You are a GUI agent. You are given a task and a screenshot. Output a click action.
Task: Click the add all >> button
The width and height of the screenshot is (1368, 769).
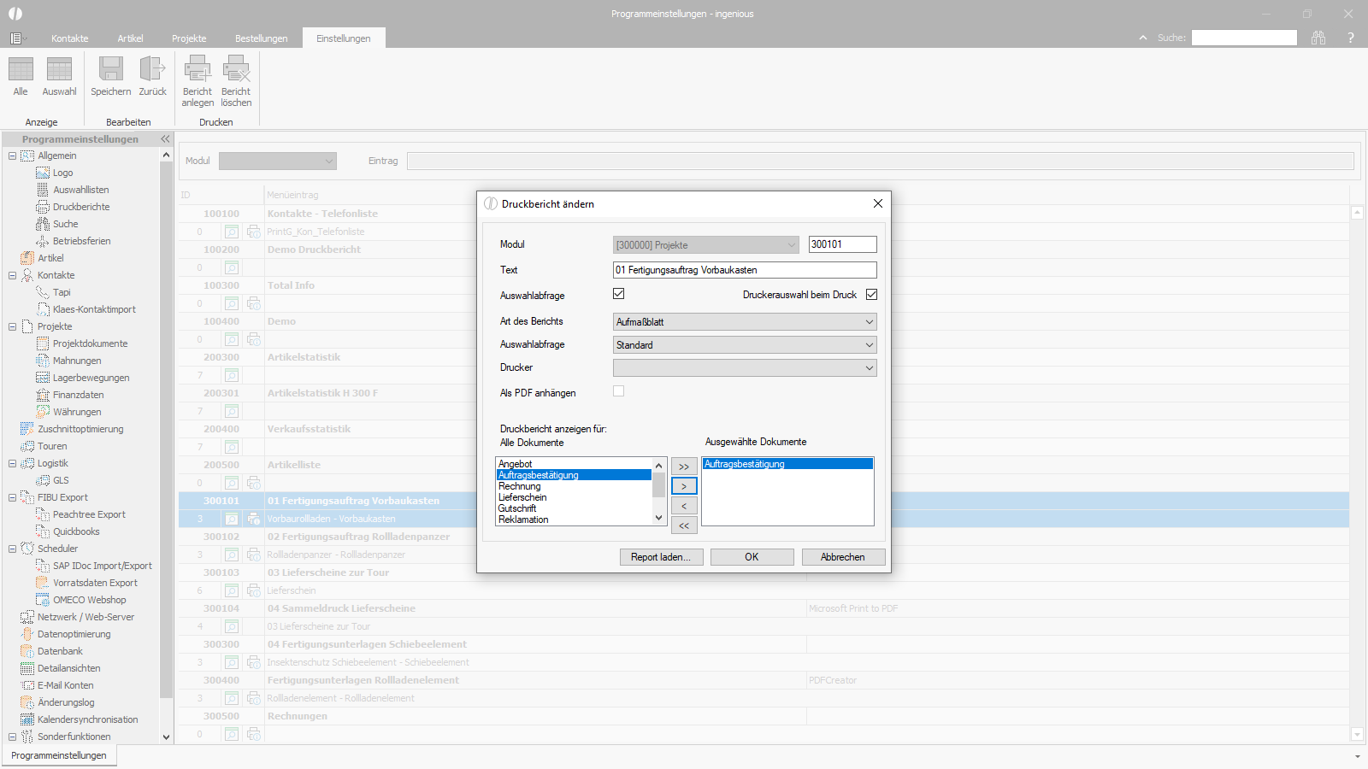[684, 467]
